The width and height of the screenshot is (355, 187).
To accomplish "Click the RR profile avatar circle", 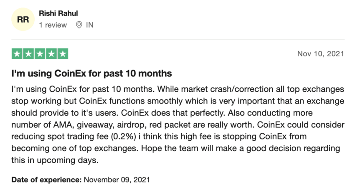I will (23, 19).
